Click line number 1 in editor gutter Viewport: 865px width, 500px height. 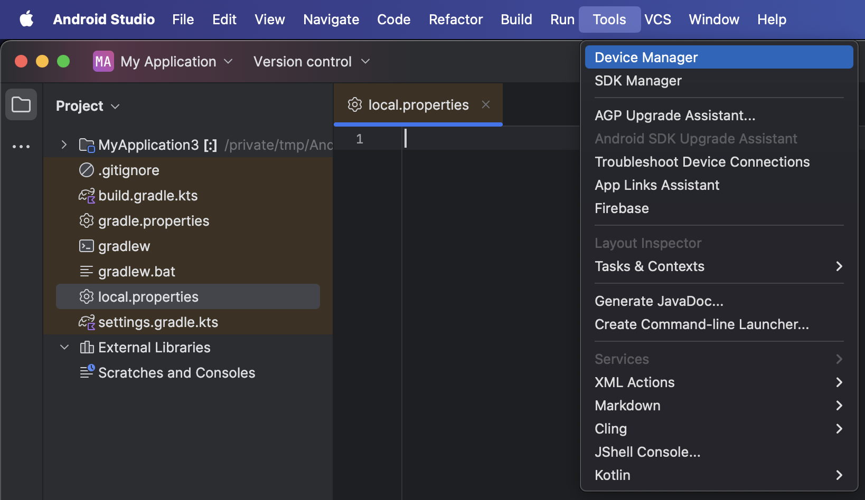[360, 139]
